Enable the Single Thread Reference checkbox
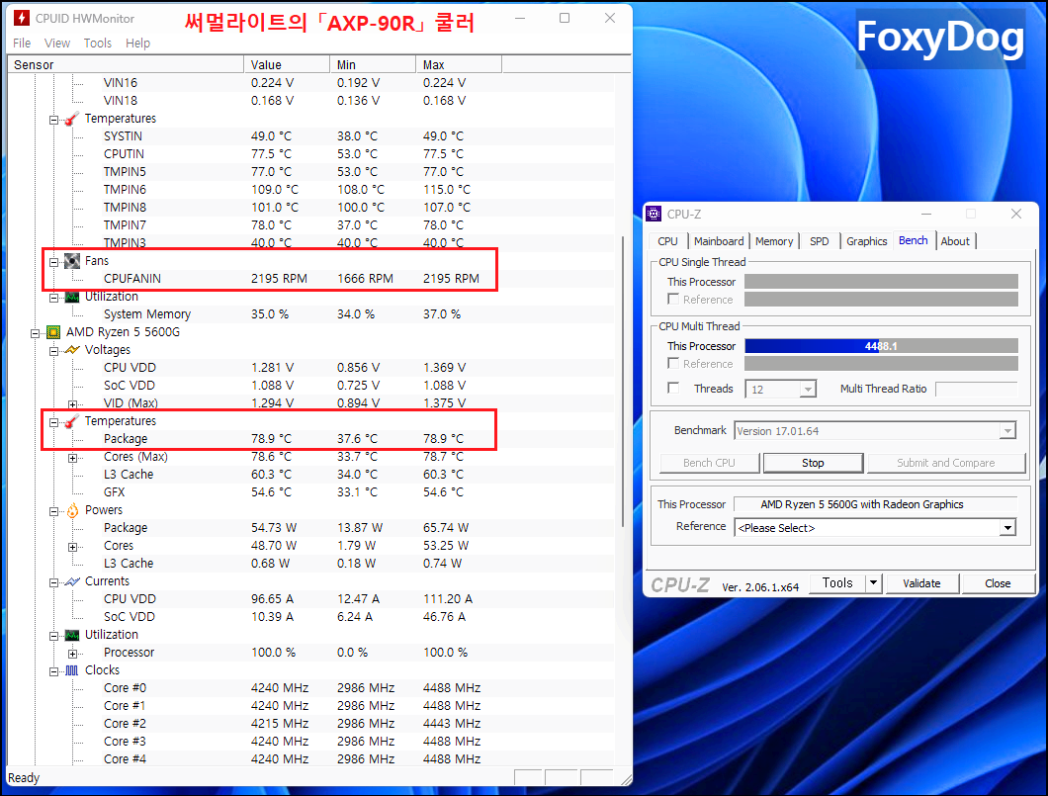 [673, 299]
